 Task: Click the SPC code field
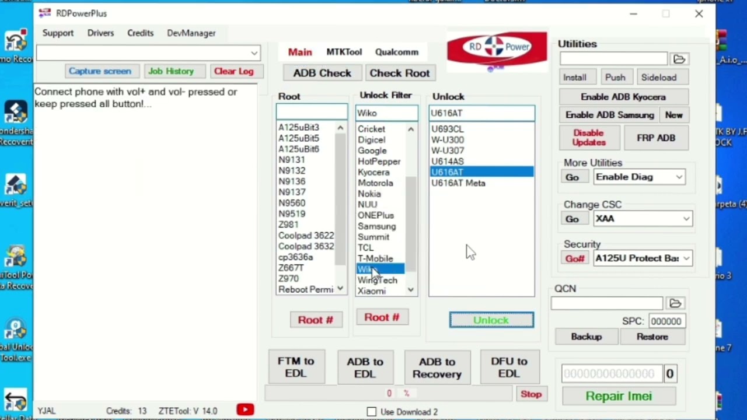(666, 321)
